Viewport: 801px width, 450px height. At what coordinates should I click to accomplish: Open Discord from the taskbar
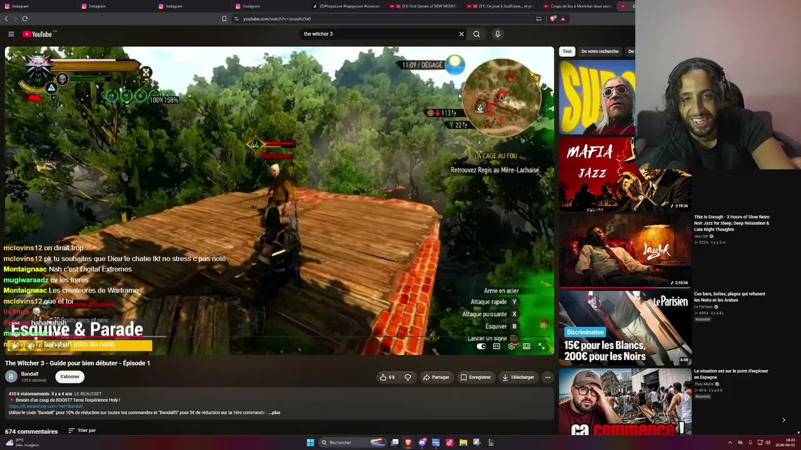422,442
